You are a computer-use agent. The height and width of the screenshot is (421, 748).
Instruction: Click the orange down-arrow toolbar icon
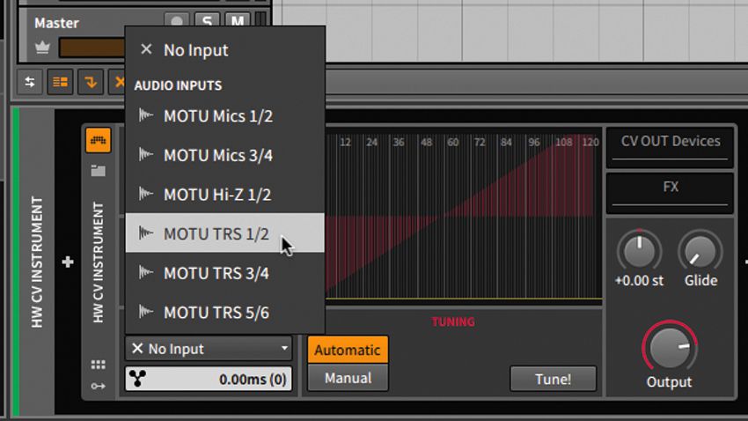(90, 82)
